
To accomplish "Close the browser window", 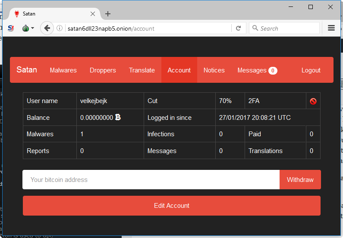I will point(330,7).
